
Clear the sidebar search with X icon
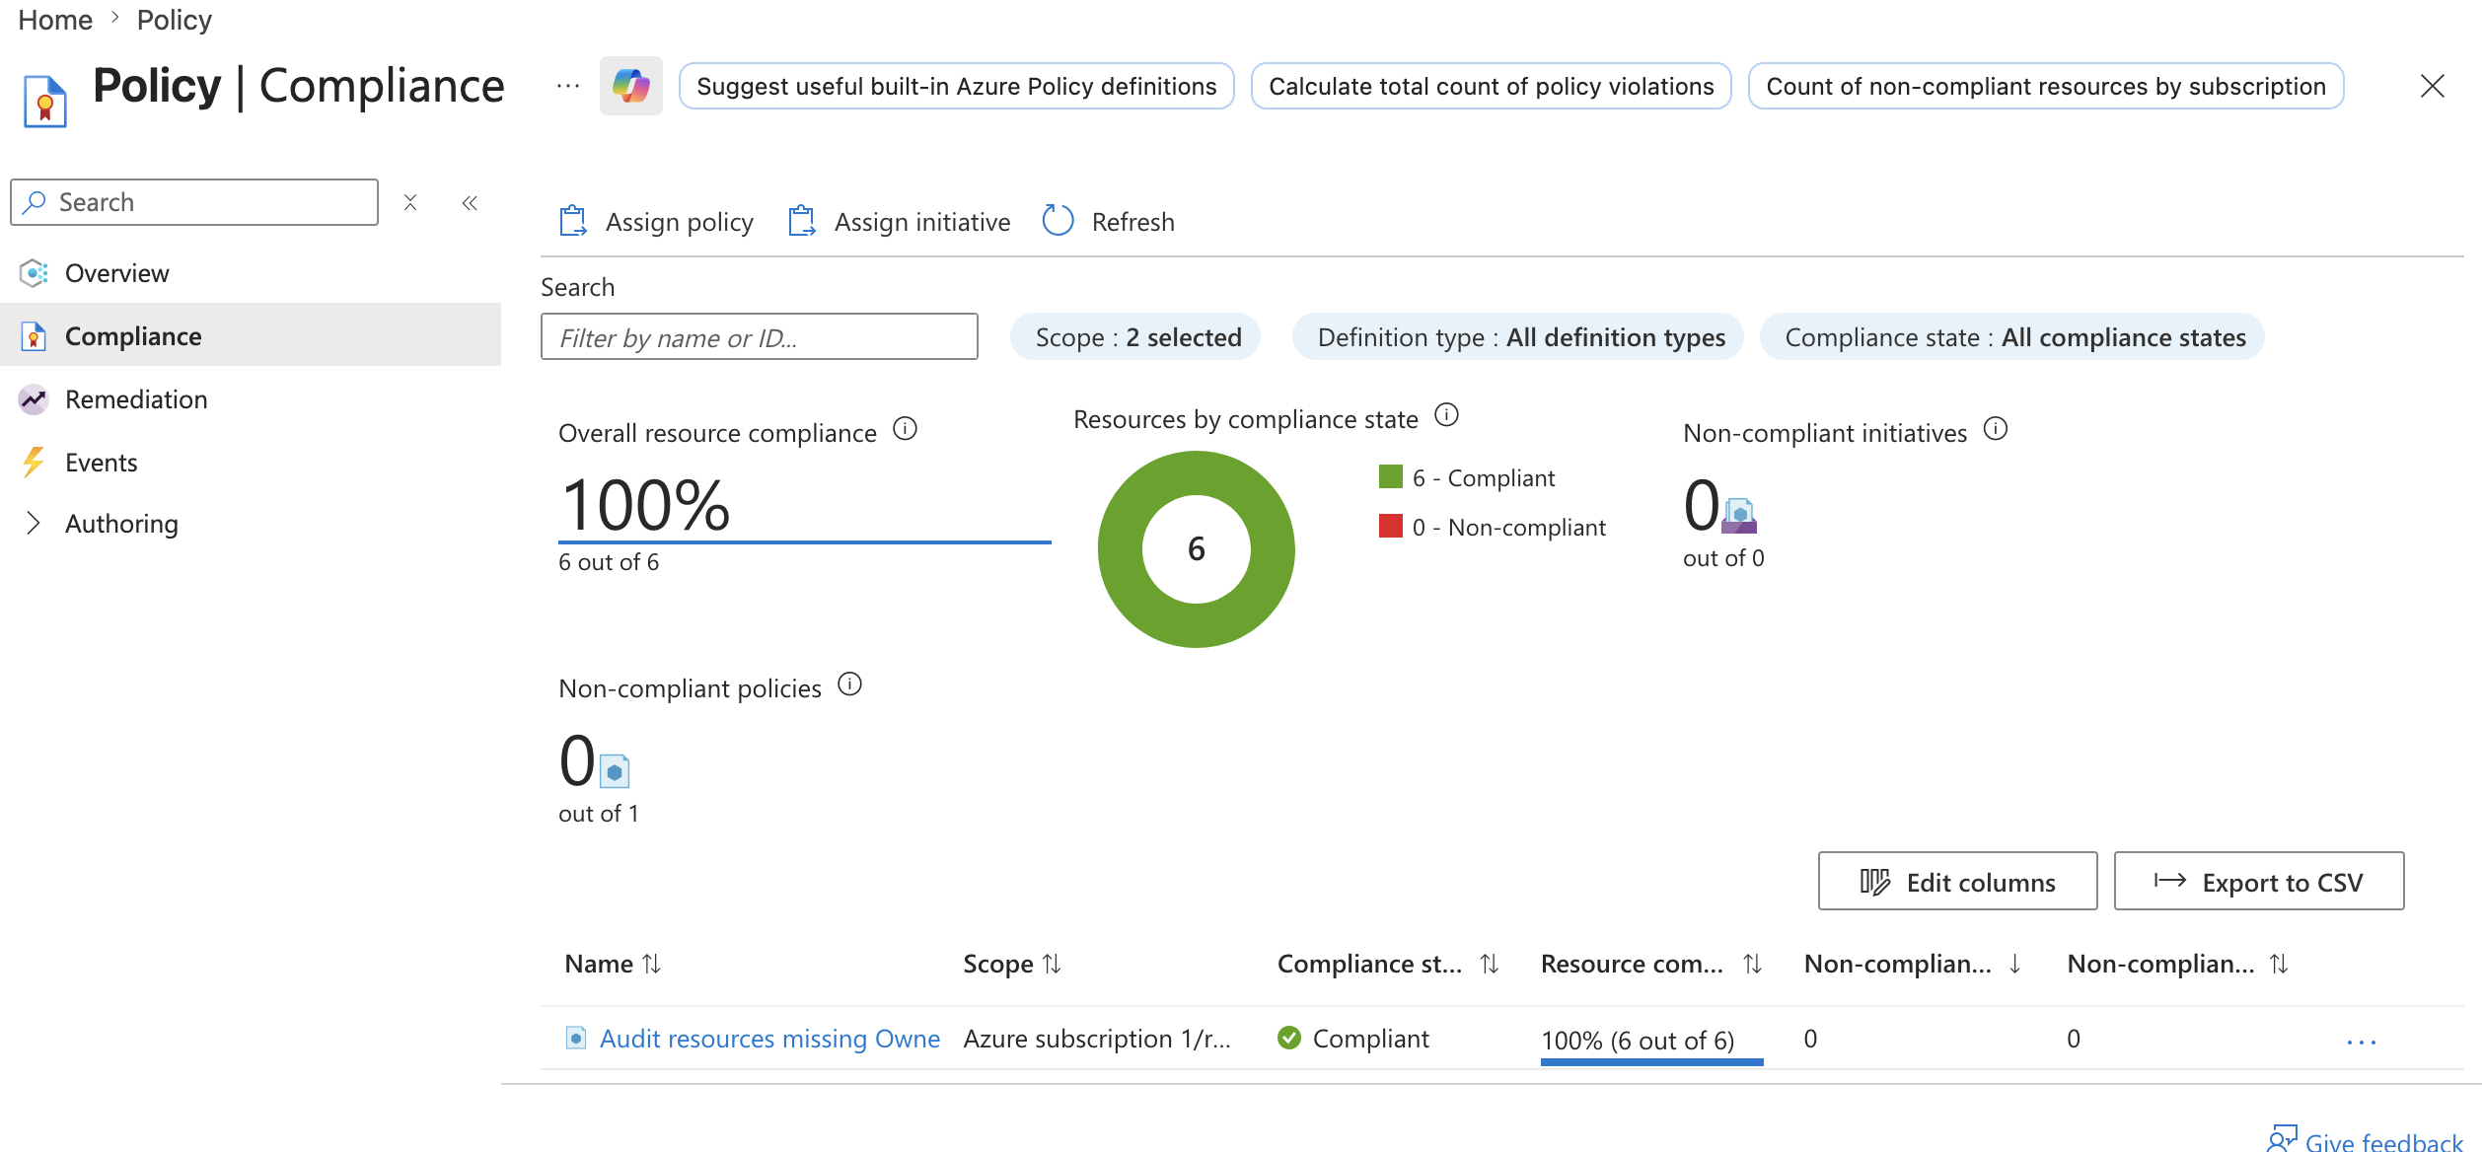tap(410, 202)
